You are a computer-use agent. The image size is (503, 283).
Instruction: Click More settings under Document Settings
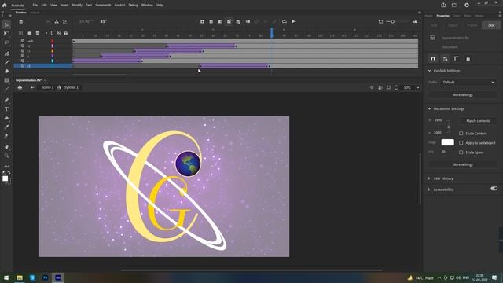pyautogui.click(x=463, y=164)
